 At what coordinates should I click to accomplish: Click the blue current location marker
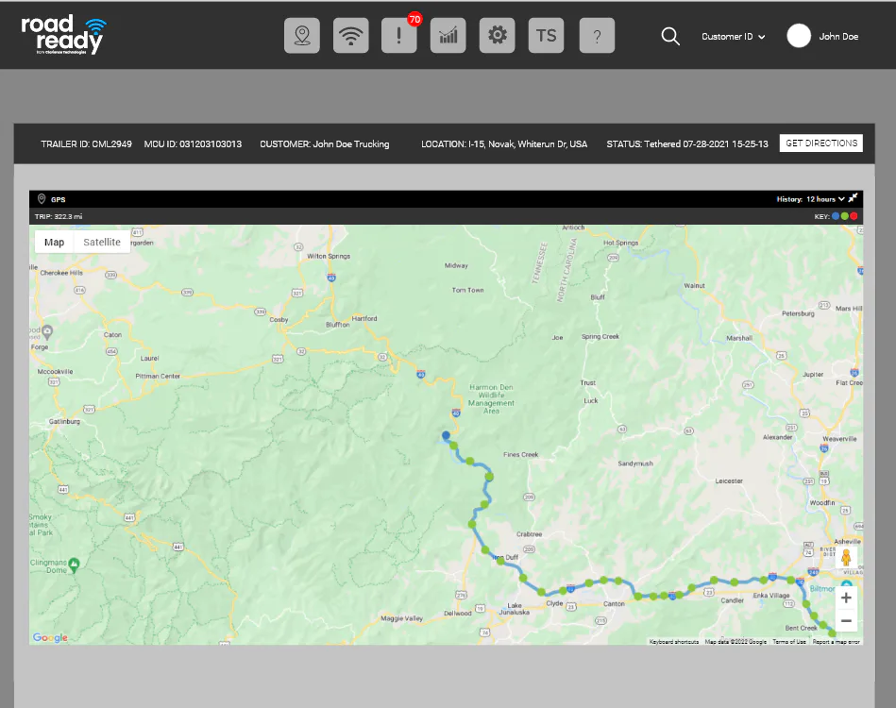point(446,435)
